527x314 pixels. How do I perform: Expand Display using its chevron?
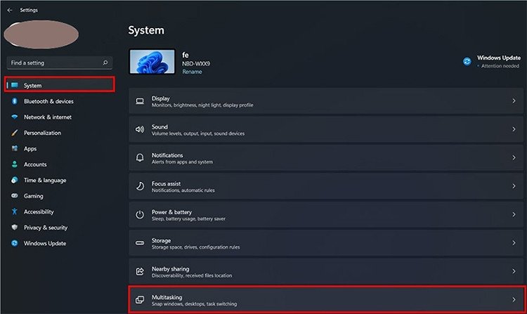[514, 100]
